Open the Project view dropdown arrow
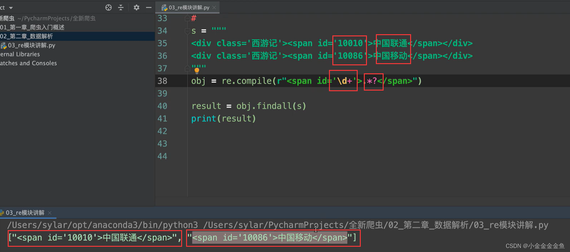 pyautogui.click(x=11, y=8)
